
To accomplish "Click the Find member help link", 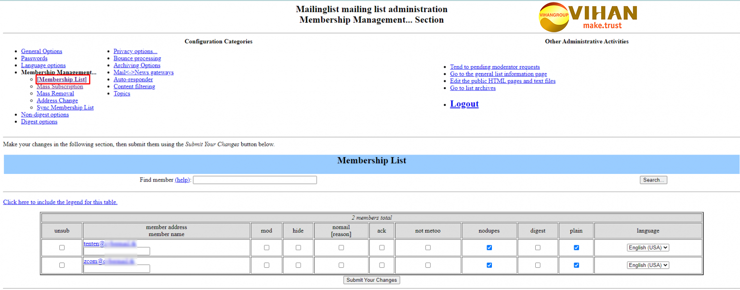I will [x=183, y=180].
